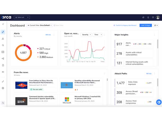This screenshot has width=162, height=121.
Task: Select the dashboard icon in left sidebar
Action: coord(3,32)
